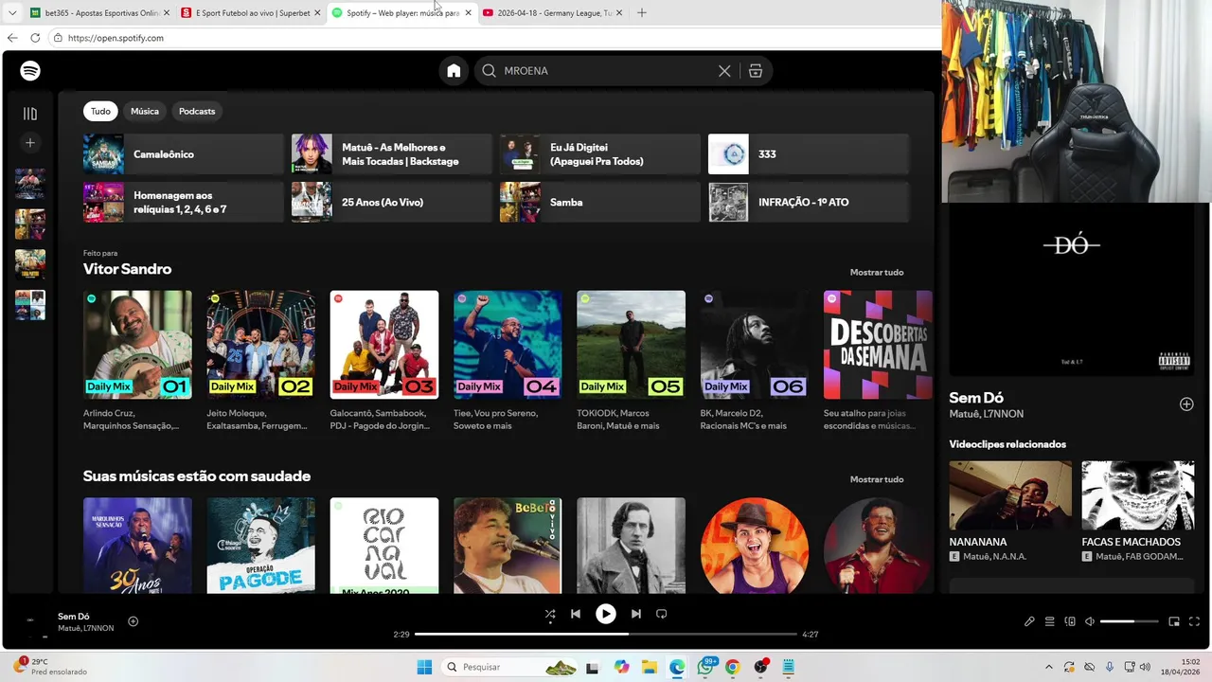Click the play button in the player bar
The width and height of the screenshot is (1212, 682).
click(x=606, y=614)
